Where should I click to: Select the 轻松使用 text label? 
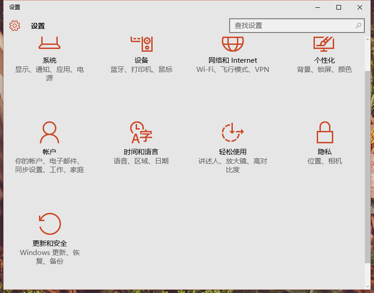click(x=233, y=152)
